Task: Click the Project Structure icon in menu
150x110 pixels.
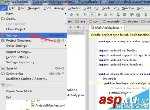Action: point(3,41)
